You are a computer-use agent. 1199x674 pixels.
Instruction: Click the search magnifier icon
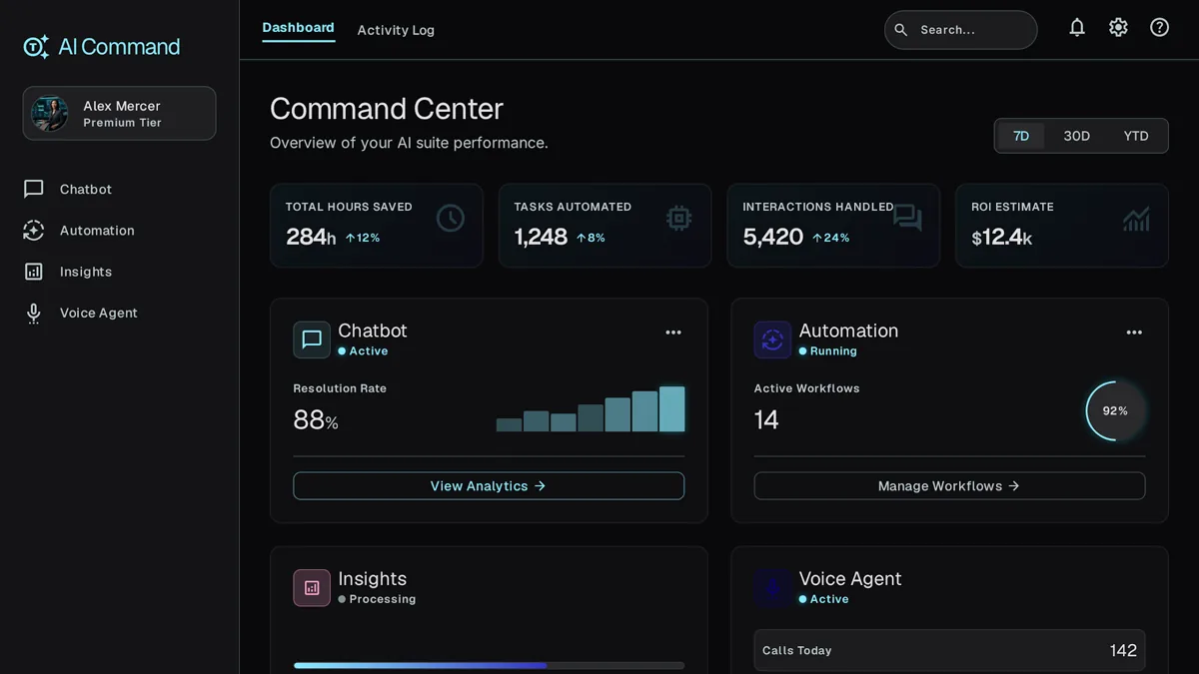900,30
